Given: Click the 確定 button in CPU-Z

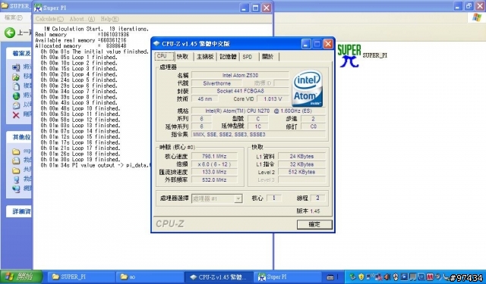Looking at the screenshot, I should (x=314, y=224).
